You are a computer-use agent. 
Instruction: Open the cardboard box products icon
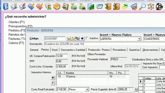[57, 6]
